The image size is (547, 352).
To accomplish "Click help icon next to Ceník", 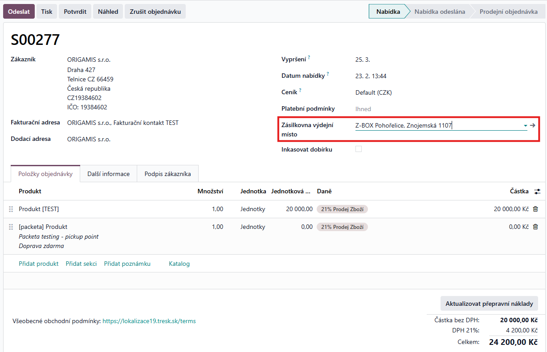I will [300, 90].
